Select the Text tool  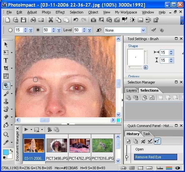[x=6, y=60]
